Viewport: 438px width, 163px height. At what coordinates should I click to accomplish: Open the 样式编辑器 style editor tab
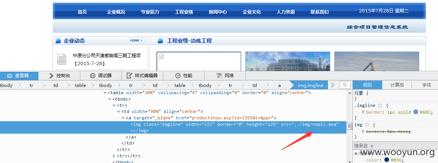click(x=142, y=76)
